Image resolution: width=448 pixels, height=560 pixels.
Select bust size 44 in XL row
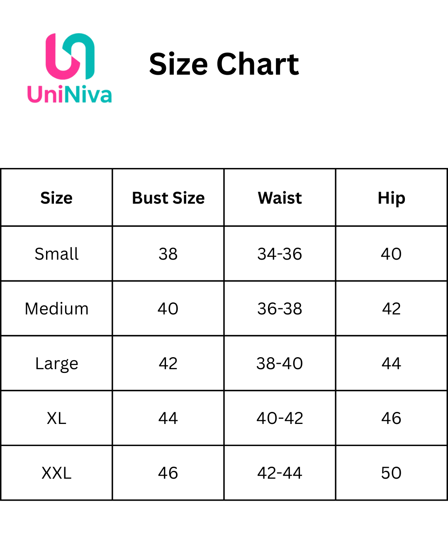pyautogui.click(x=168, y=418)
